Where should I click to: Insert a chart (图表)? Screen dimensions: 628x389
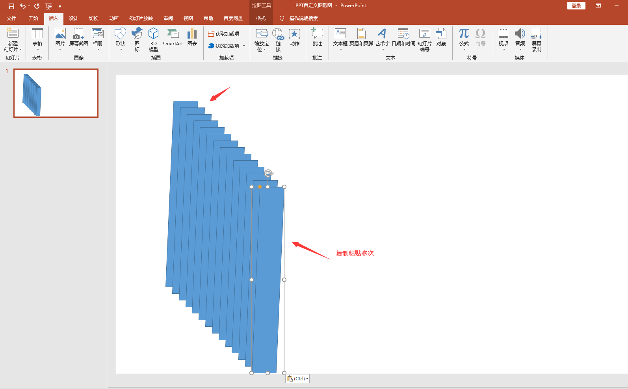point(192,38)
